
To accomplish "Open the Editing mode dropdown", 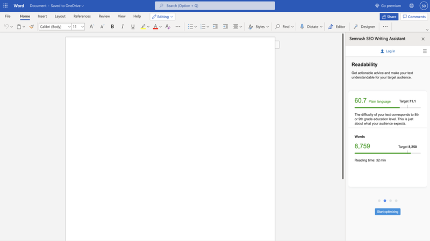I will point(163,17).
